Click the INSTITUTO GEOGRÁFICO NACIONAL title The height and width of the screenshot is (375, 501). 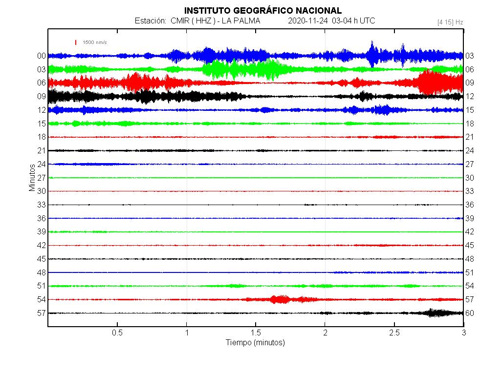262,11
